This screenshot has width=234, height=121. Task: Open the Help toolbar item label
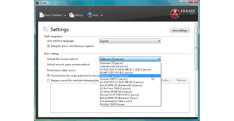95,15
